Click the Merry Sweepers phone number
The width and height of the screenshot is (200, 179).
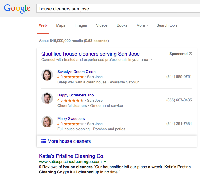coord(179,124)
